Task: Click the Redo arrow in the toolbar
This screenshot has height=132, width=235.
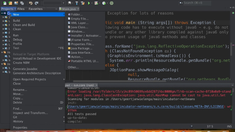Action: click(36, 3)
